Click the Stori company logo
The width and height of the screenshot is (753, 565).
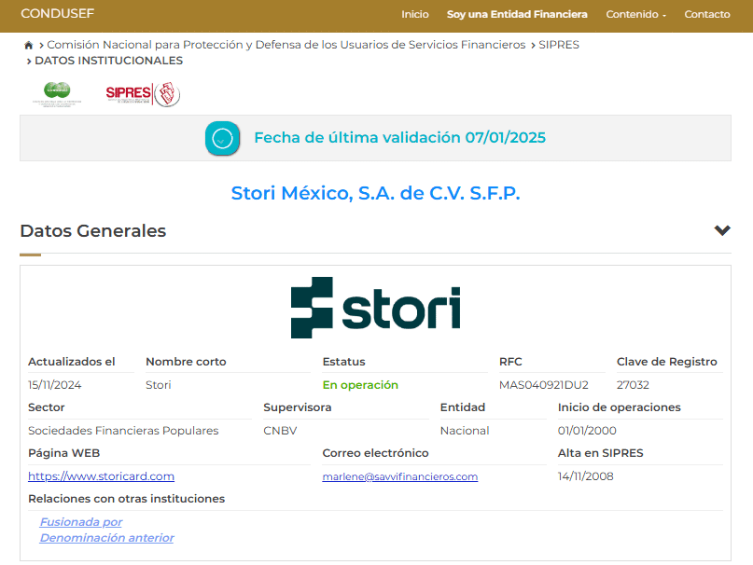coord(375,308)
